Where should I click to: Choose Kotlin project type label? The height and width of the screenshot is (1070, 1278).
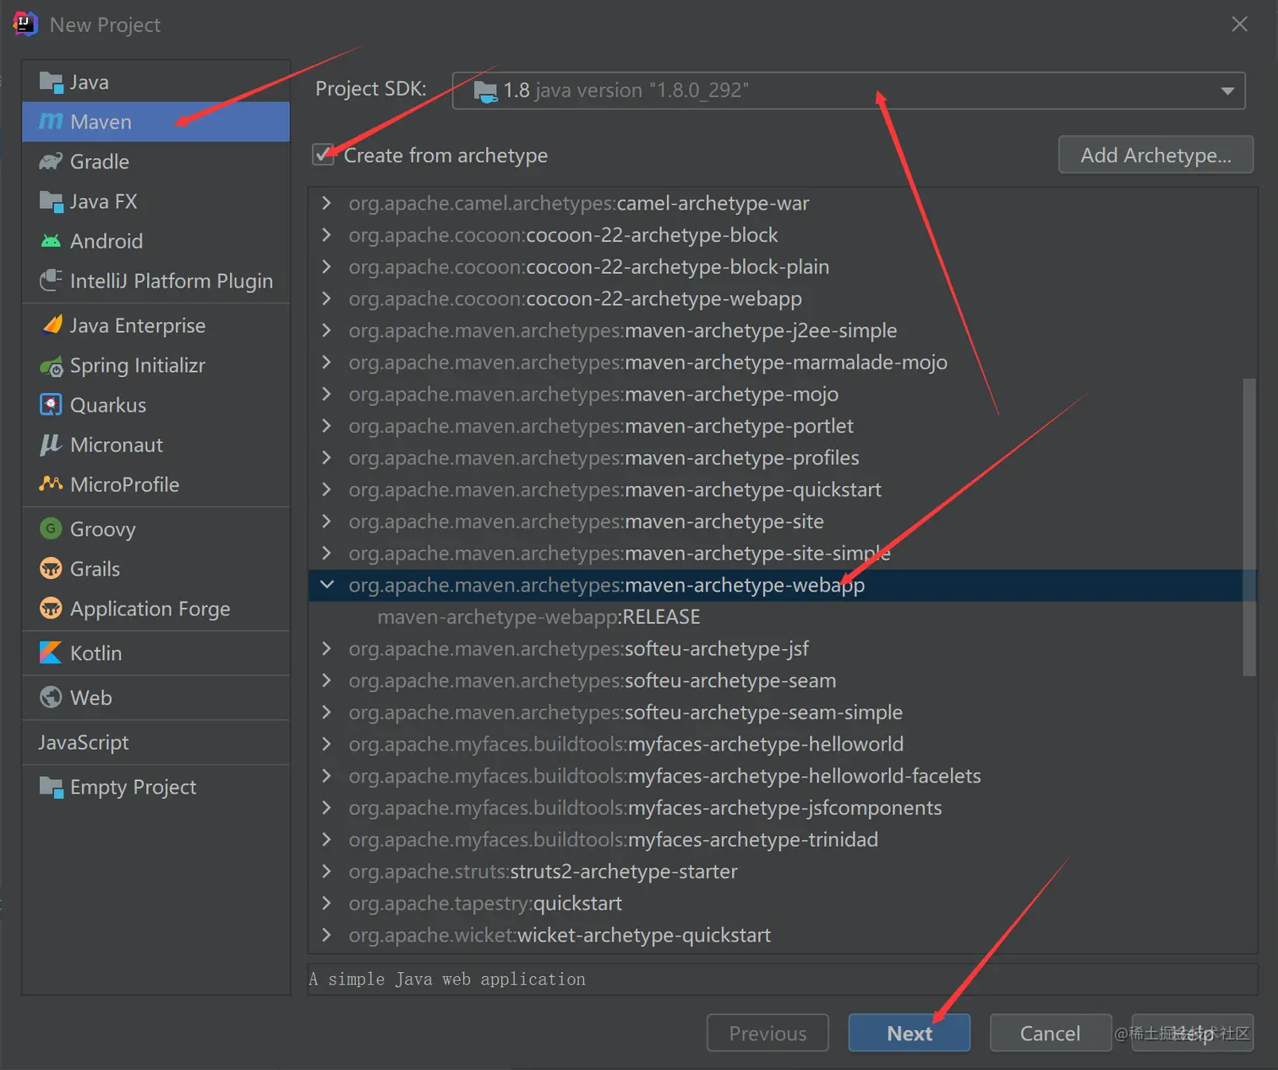[96, 653]
